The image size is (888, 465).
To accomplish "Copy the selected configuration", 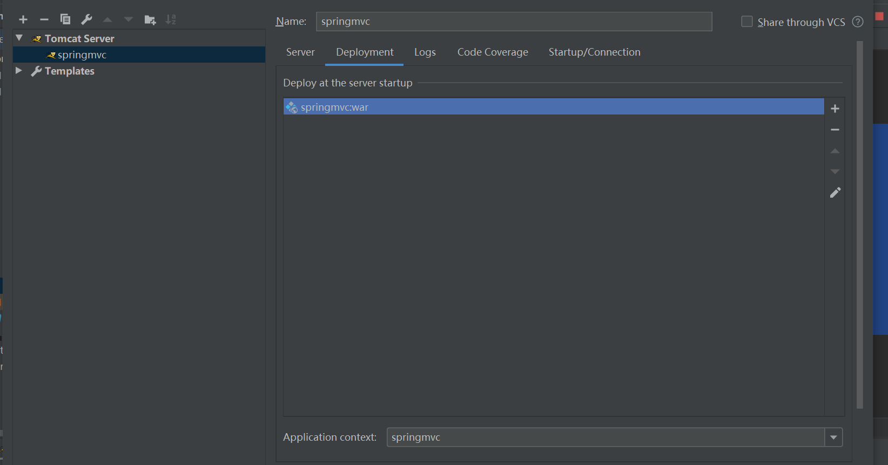I will (65, 20).
